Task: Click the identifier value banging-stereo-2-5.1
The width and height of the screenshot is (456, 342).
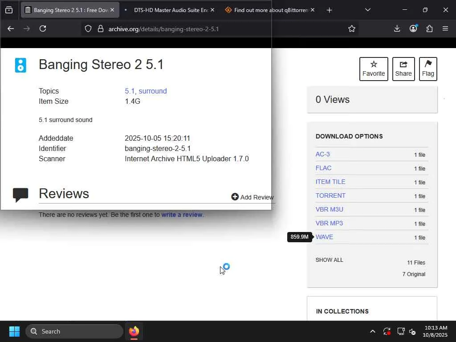Action: (x=158, y=148)
